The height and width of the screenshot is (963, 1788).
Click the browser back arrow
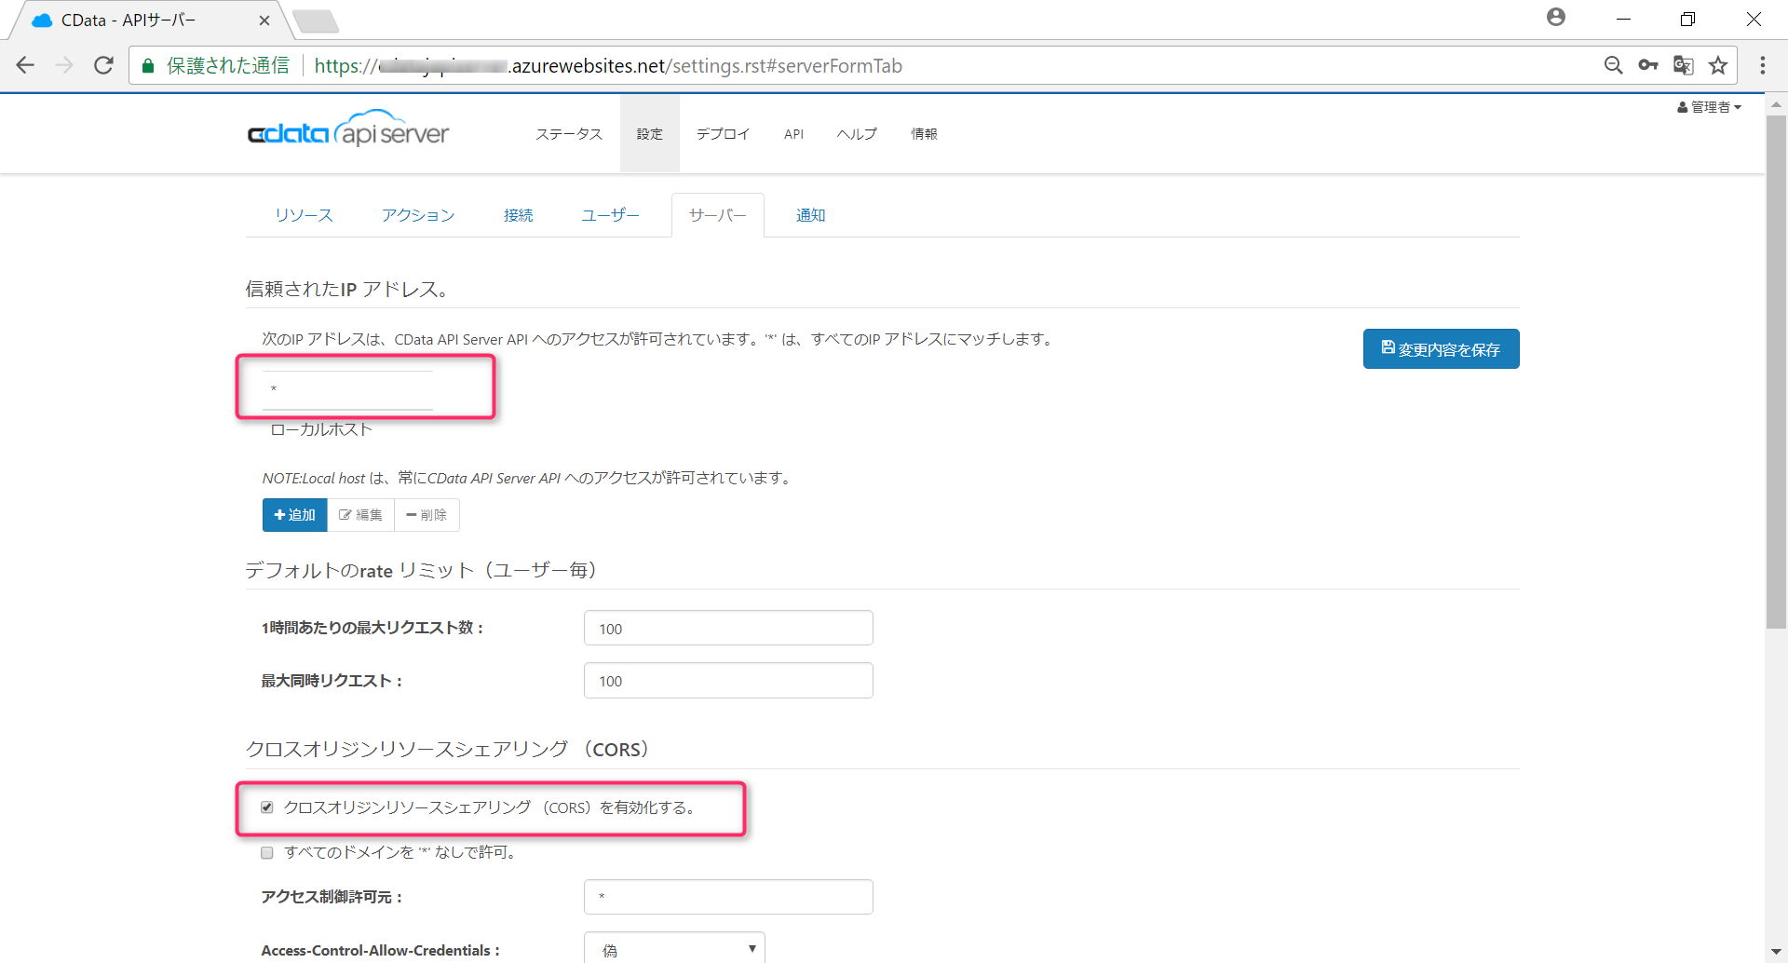click(x=25, y=65)
